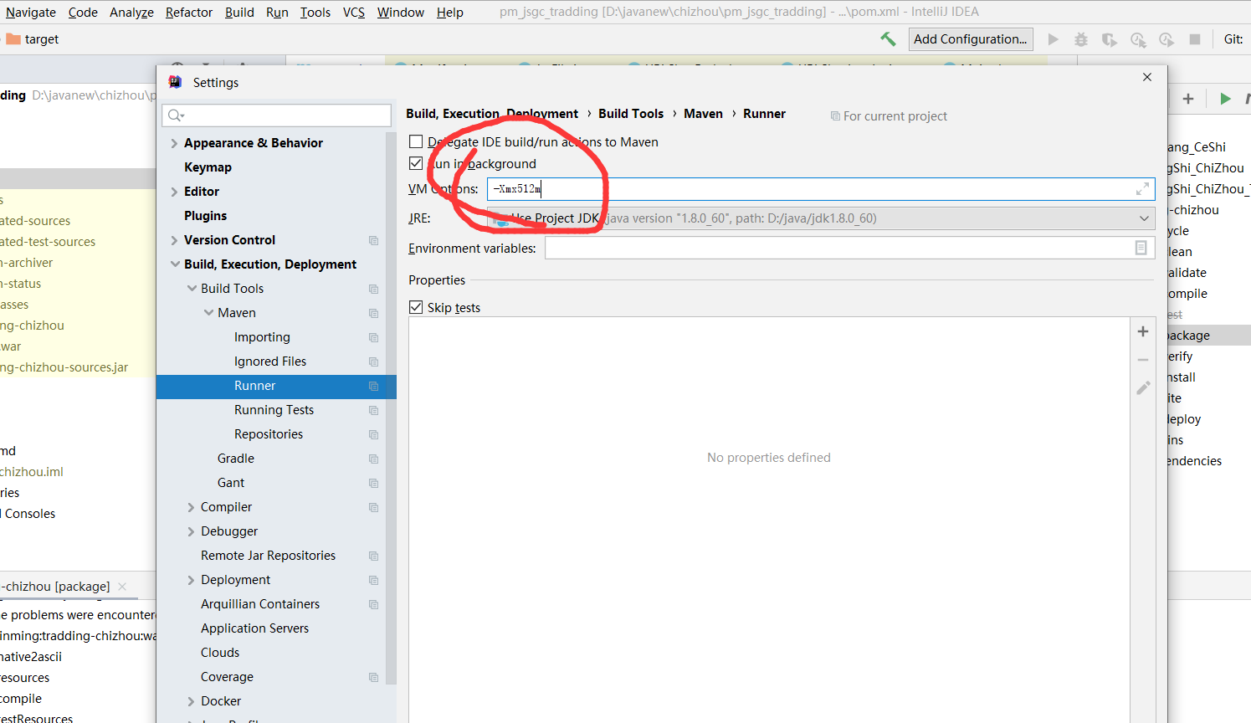
Task: Open the Build menu
Action: point(239,12)
